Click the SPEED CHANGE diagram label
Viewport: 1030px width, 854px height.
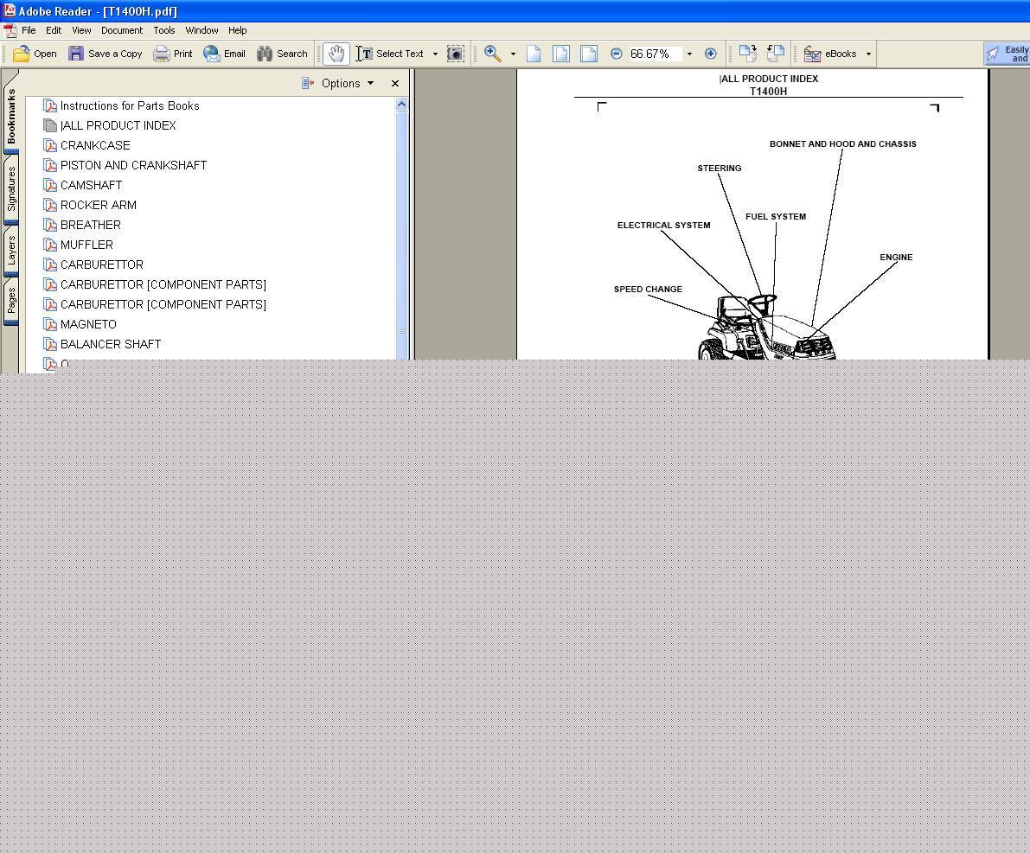point(648,290)
